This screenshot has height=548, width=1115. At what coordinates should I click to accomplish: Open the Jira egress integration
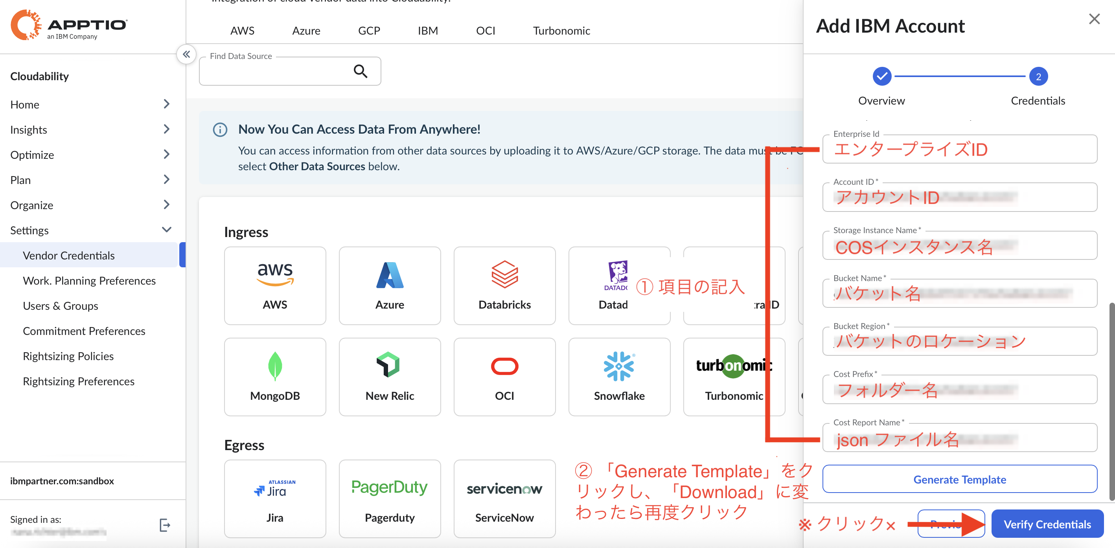pyautogui.click(x=274, y=498)
